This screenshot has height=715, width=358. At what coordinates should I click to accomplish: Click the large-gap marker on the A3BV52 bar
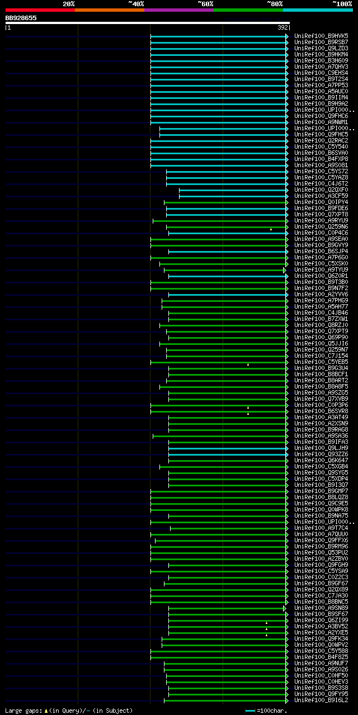tap(266, 629)
